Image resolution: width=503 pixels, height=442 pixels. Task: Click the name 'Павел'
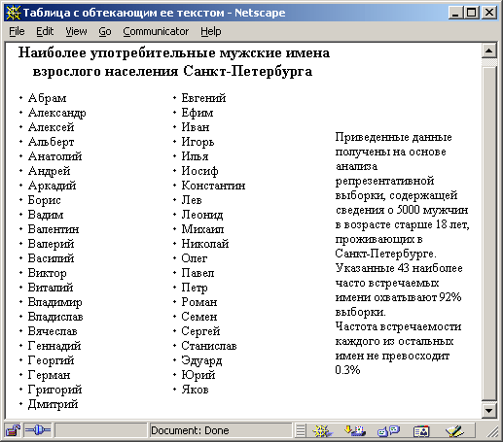(198, 273)
